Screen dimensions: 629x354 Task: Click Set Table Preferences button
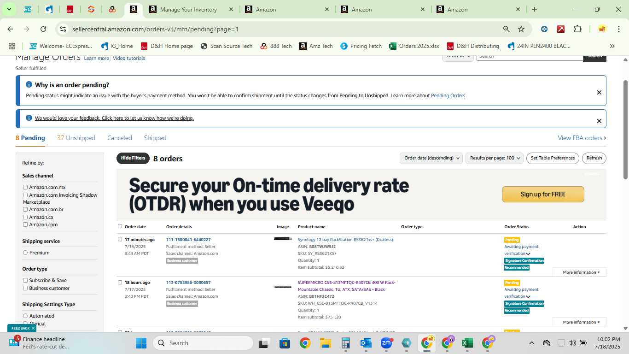click(x=553, y=158)
